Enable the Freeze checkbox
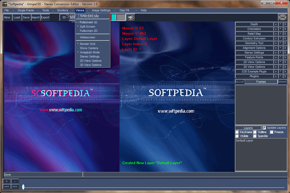Screen dimensions: 290x193 coord(272,132)
